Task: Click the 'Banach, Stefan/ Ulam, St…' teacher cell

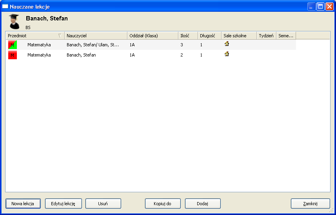Action: [x=93, y=45]
